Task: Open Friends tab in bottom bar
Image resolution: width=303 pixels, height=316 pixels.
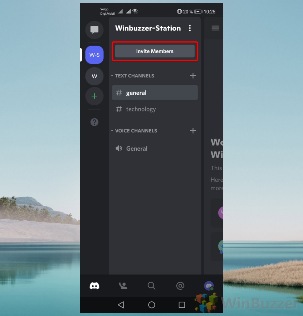Action: click(x=123, y=286)
